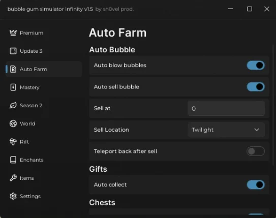Click the Settings gear icon
Viewport: 276px width, 218px height.
pyautogui.click(x=13, y=196)
